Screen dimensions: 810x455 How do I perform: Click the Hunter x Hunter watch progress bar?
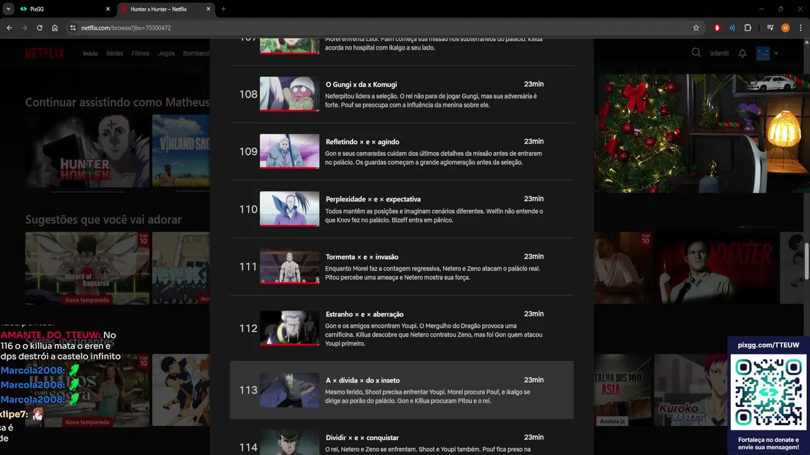click(x=87, y=191)
